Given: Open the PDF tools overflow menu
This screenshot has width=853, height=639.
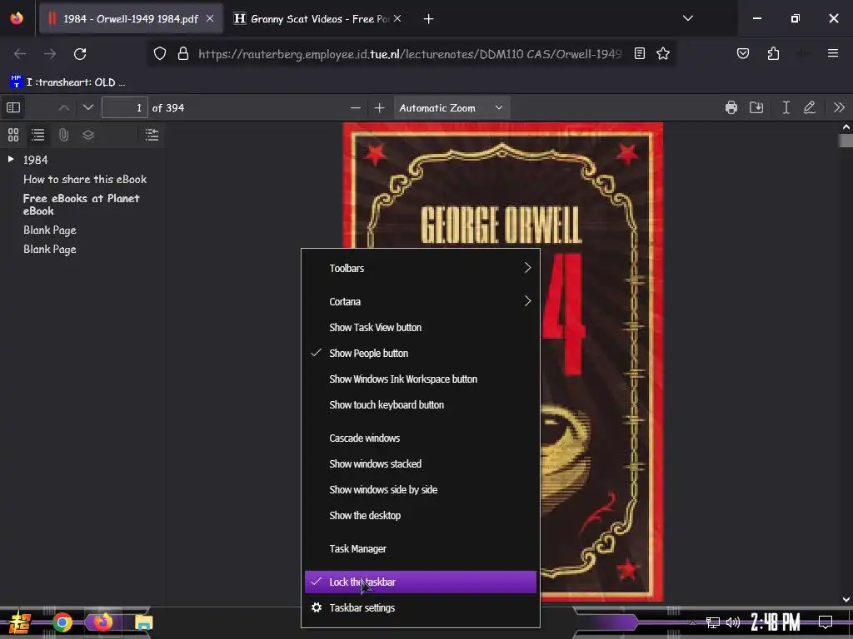Looking at the screenshot, I should coord(839,107).
